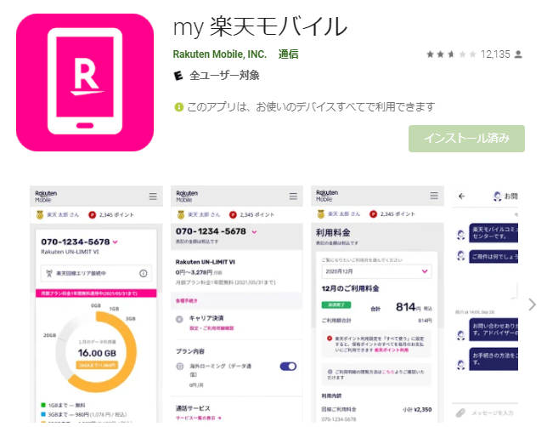Screen dimensions: 547x427
Task: Click the インストール済み button
Action: pos(466,139)
